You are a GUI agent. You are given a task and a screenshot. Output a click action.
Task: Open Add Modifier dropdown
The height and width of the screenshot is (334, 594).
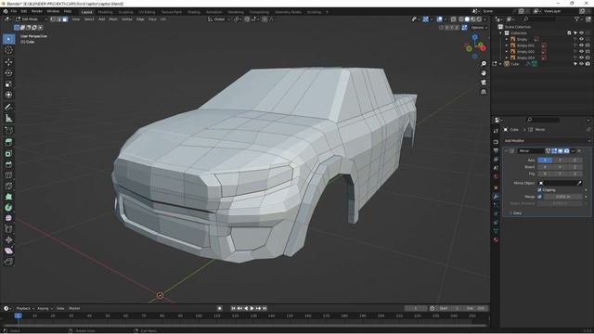[547, 140]
